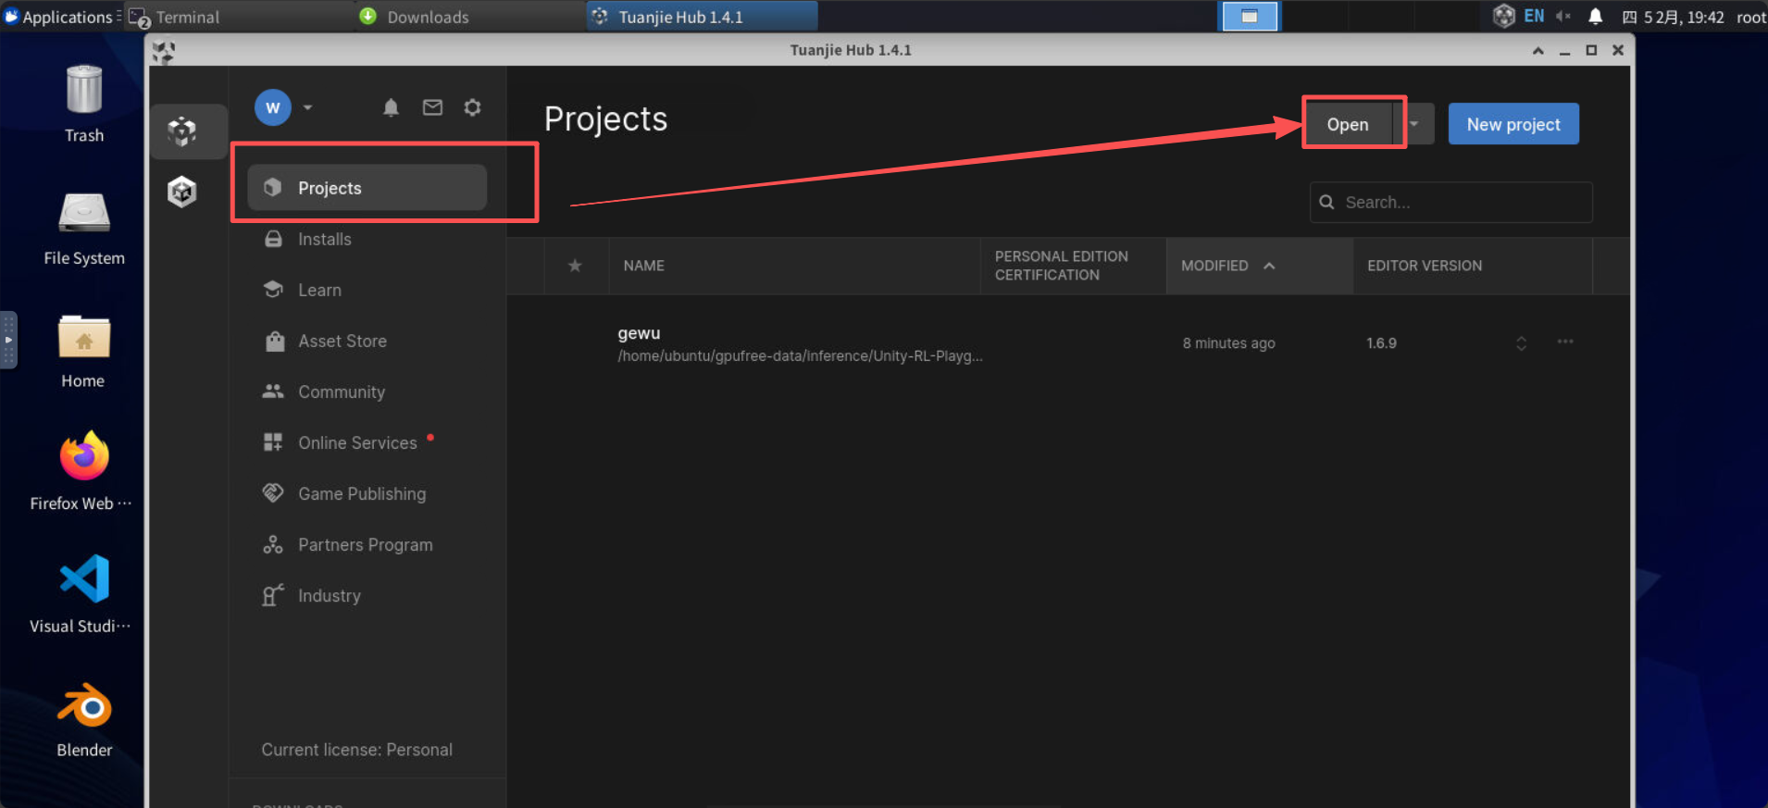Focus the project Search field
The image size is (1768, 808).
pos(1451,202)
